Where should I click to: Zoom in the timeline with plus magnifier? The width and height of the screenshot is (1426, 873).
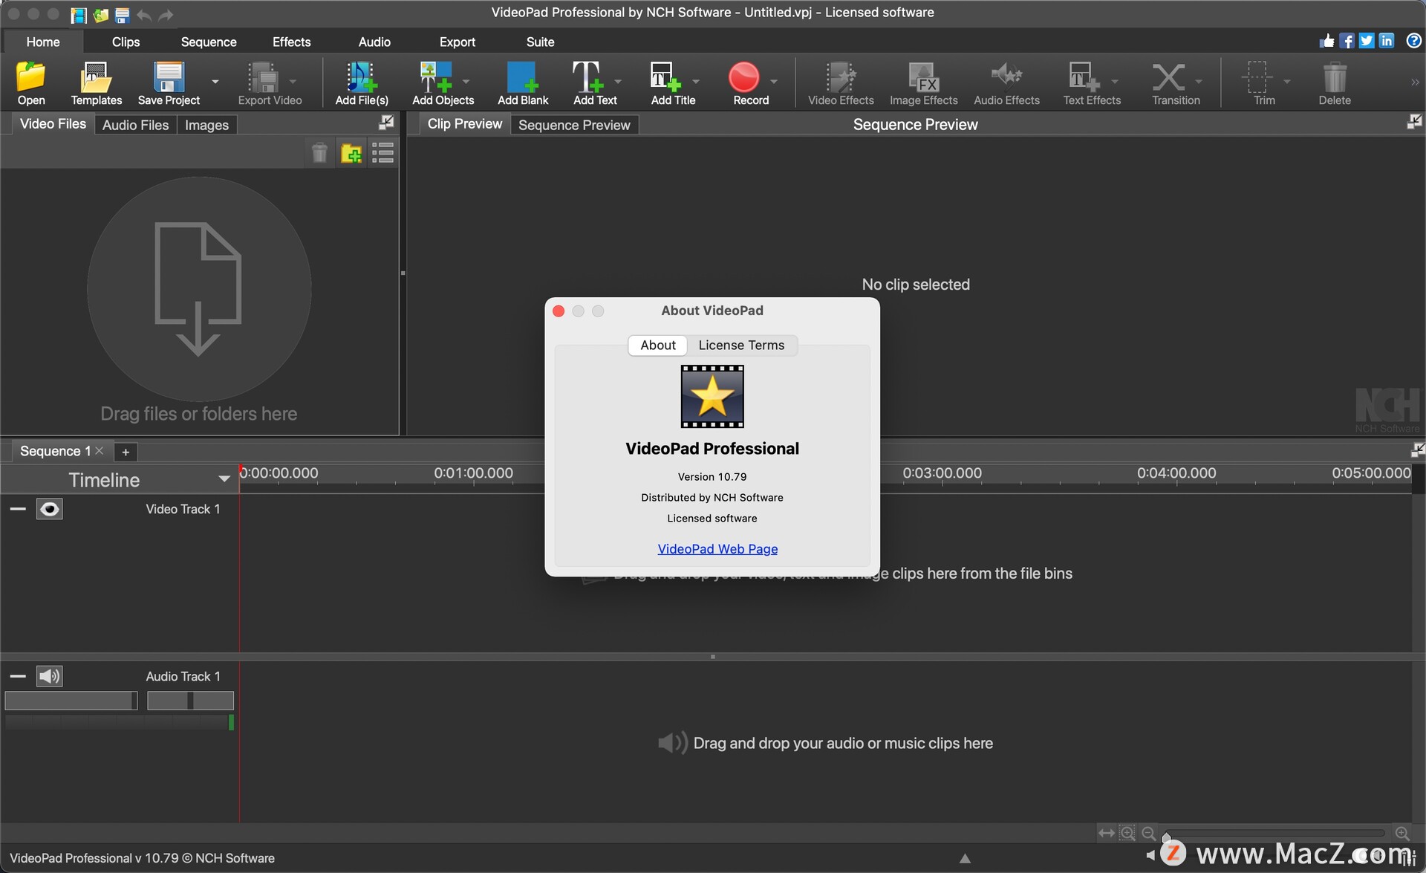coord(1402,833)
